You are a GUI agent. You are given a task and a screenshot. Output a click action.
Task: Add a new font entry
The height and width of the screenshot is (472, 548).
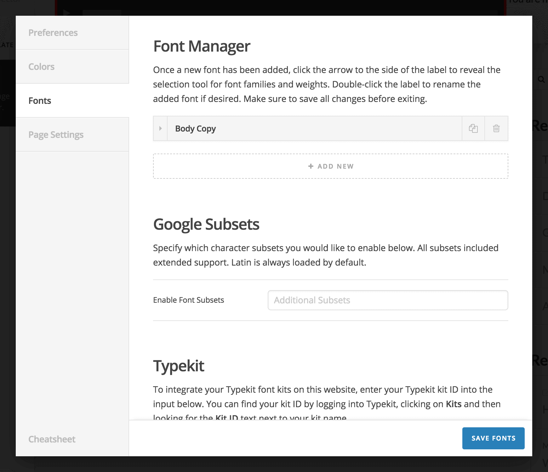330,166
